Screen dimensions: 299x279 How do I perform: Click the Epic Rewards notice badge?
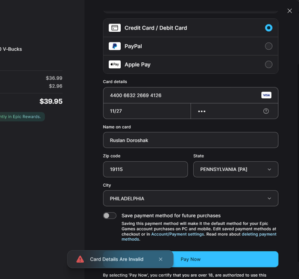point(22,117)
